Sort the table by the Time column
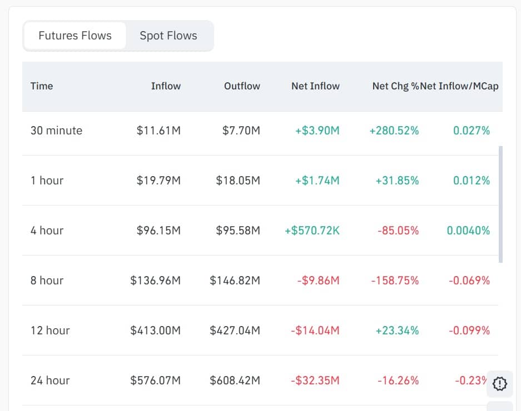The image size is (521, 411). (x=42, y=86)
